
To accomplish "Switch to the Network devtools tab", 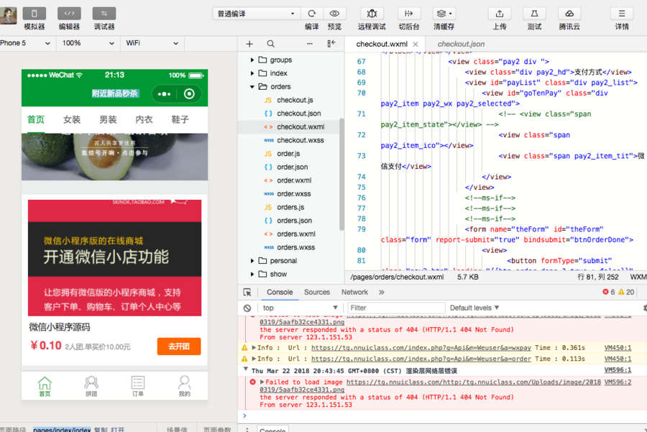I will point(354,292).
